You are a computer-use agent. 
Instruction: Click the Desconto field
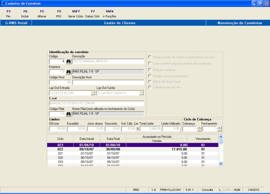click(x=112, y=128)
